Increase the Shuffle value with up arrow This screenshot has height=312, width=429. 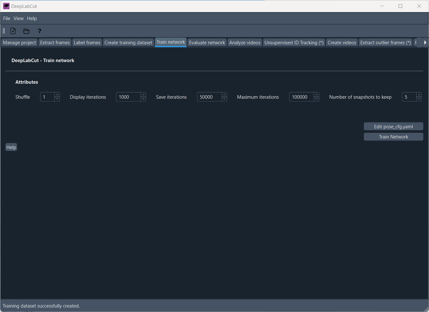57,95
